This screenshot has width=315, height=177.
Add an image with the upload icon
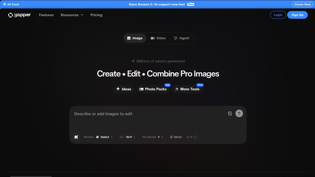point(76,137)
